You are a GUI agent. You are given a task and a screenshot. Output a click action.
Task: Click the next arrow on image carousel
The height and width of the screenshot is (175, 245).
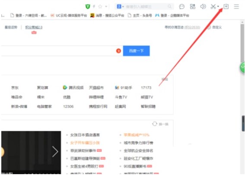pos(55,151)
